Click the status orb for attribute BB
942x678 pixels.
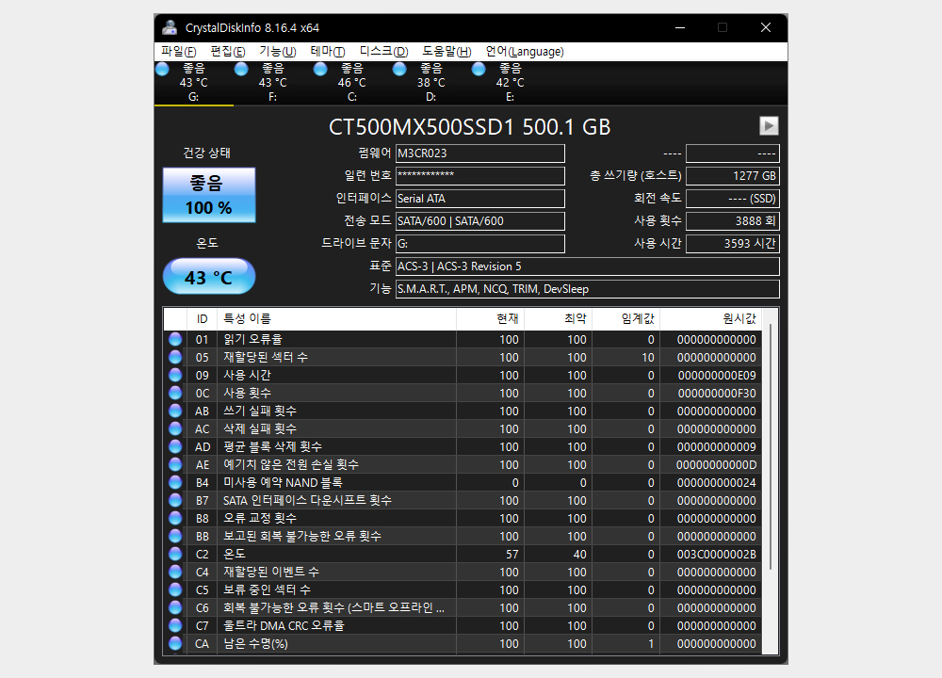tap(175, 536)
